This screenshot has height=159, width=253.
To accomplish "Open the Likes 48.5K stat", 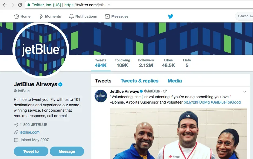I will pos(168,63).
